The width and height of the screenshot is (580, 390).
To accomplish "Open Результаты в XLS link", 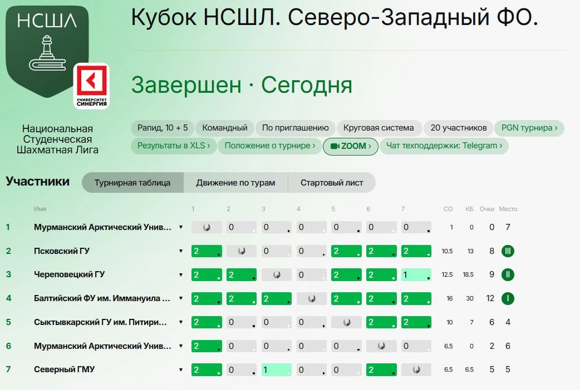I will [174, 146].
